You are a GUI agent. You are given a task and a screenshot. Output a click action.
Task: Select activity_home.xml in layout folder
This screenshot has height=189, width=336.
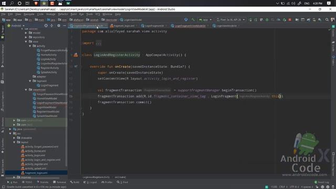pyautogui.click(x=33, y=151)
